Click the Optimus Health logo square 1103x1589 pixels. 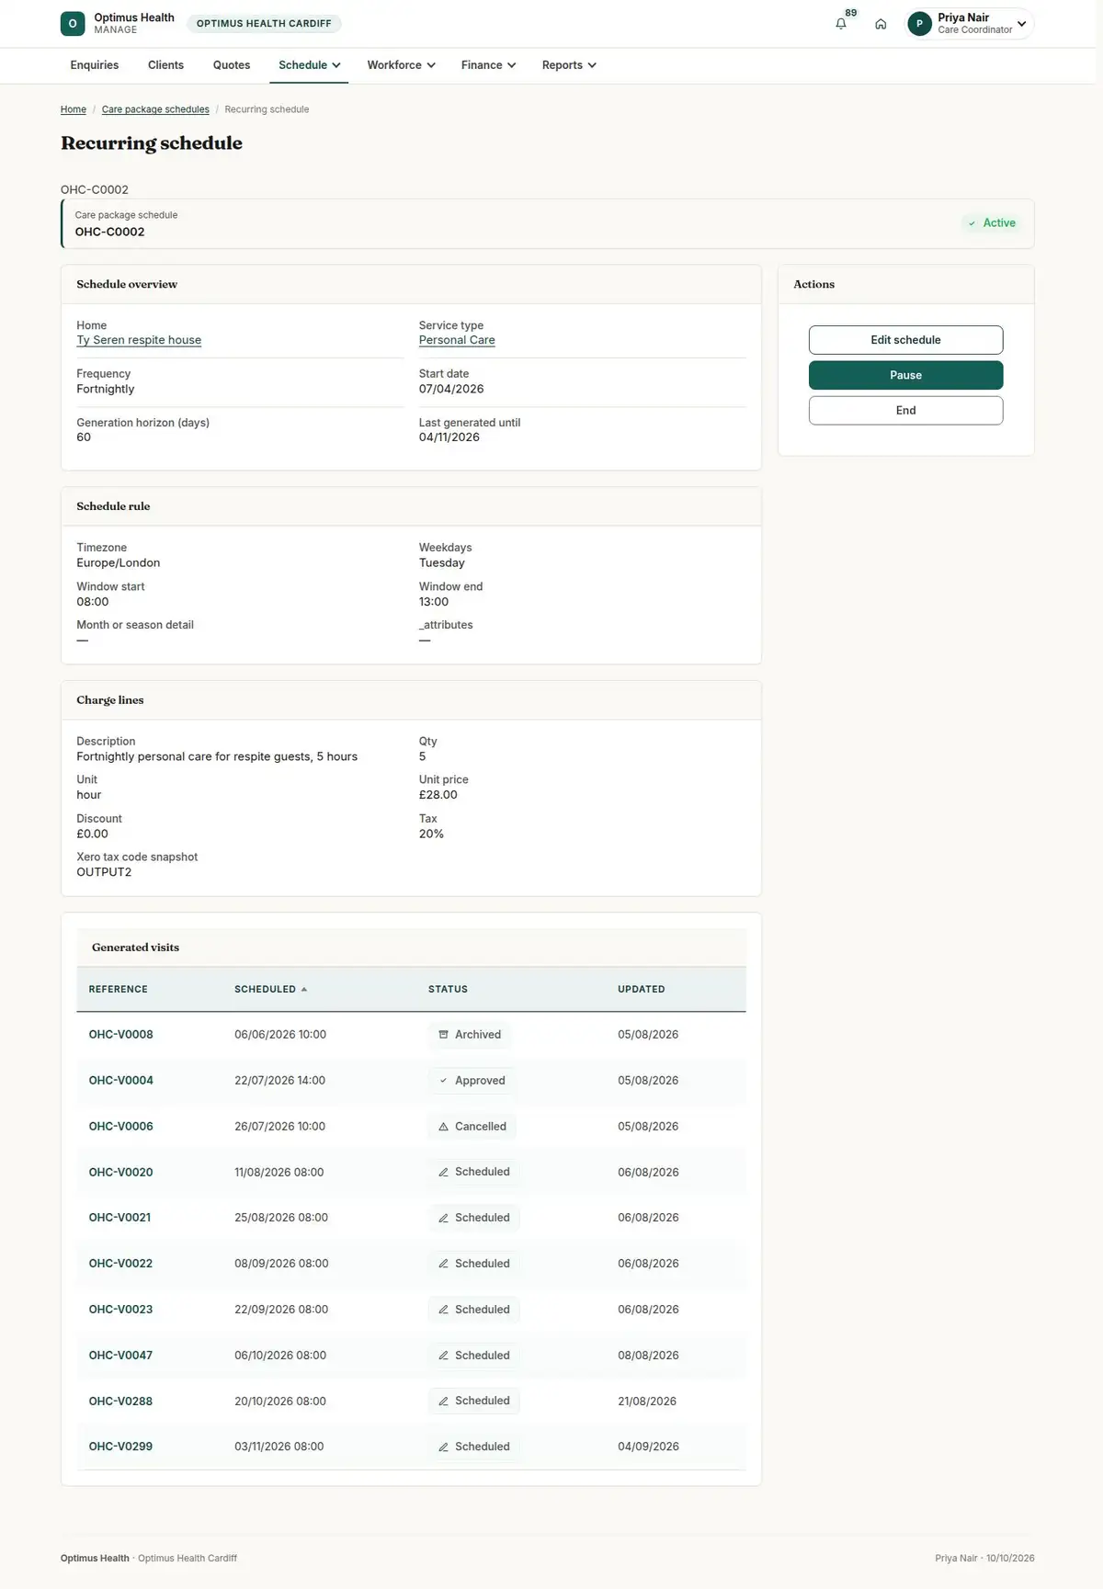[x=73, y=24]
